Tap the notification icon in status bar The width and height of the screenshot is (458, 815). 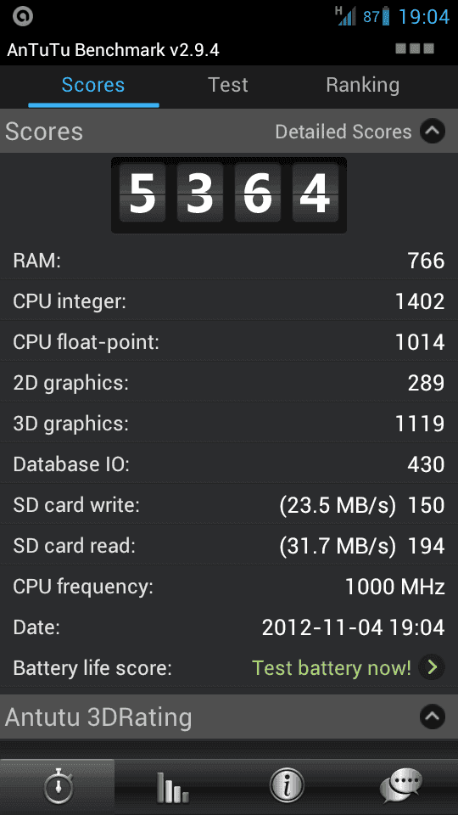click(23, 17)
